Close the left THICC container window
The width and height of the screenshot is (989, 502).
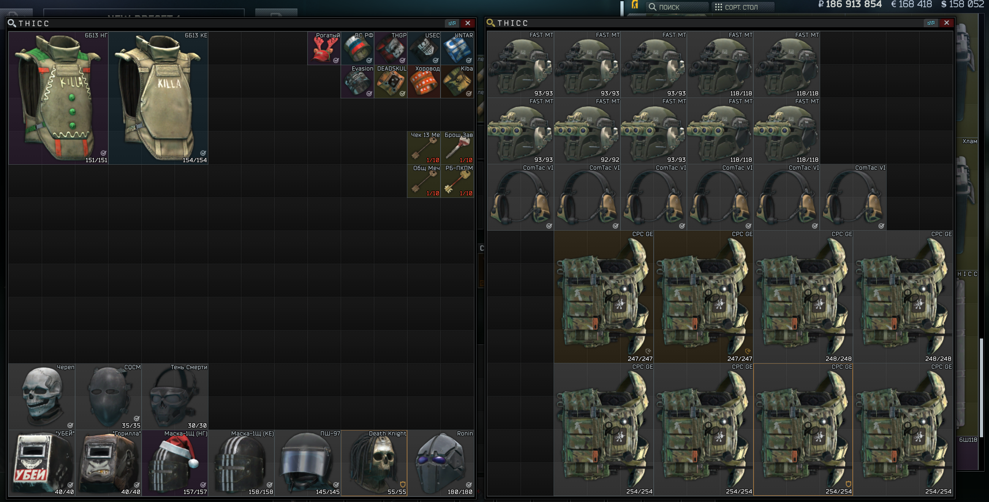(468, 23)
